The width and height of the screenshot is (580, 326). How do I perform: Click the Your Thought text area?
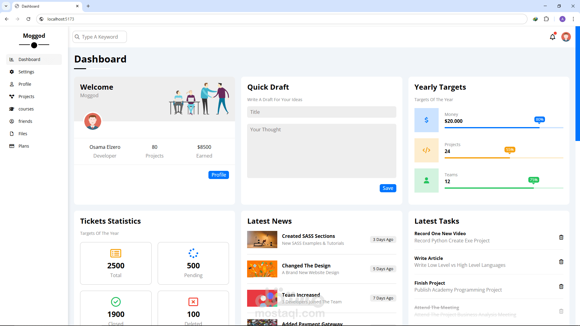321,151
